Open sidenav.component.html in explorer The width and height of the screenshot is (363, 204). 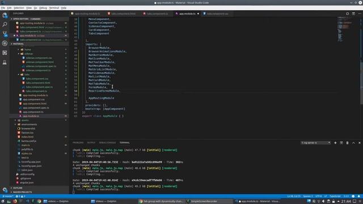point(40,62)
